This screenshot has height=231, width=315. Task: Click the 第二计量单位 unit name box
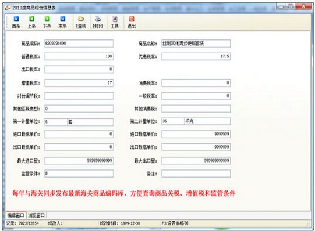[207, 121]
